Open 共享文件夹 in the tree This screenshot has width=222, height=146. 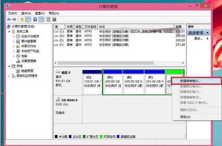click(29, 46)
